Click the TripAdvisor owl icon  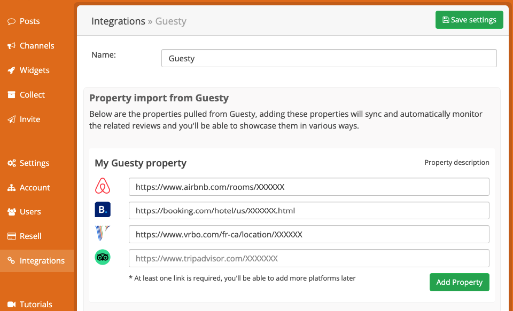(x=103, y=257)
